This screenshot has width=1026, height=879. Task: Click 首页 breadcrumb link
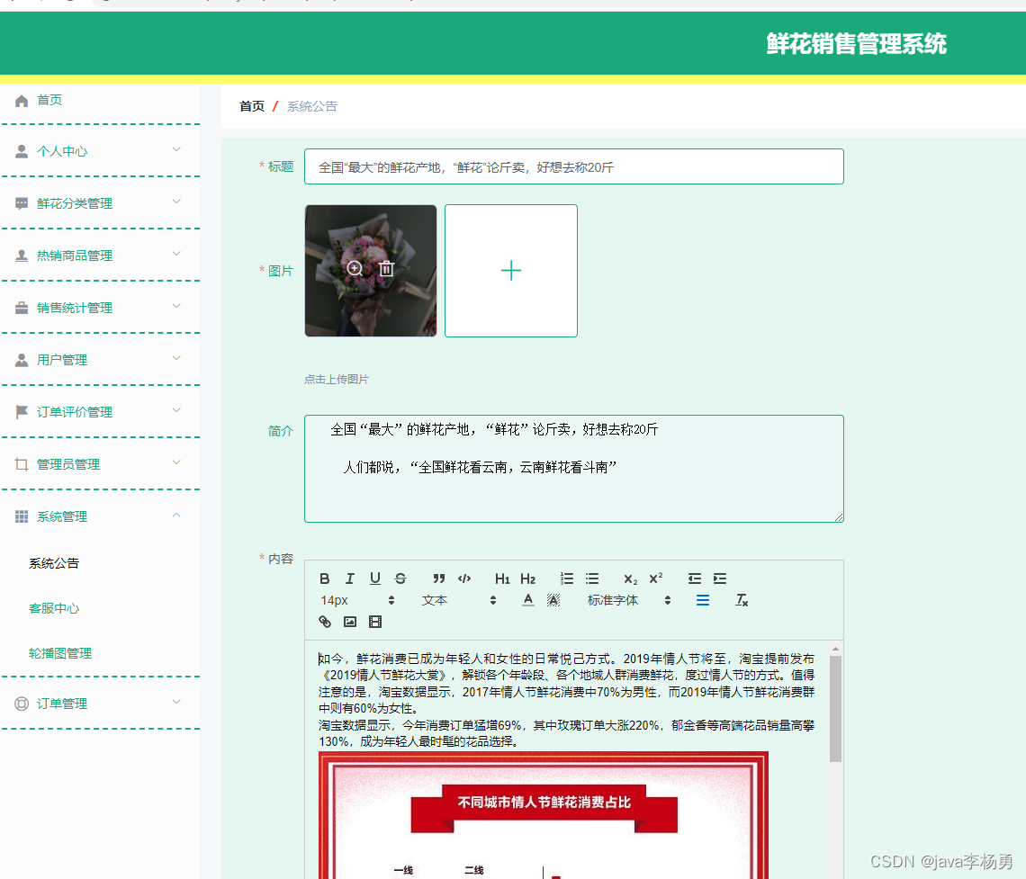click(x=252, y=106)
